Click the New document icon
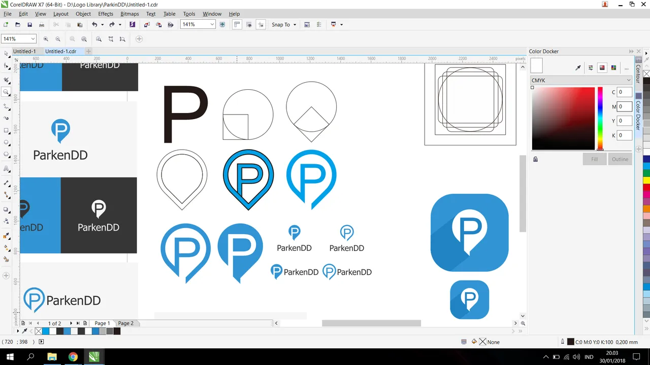The image size is (650, 365). coord(6,24)
